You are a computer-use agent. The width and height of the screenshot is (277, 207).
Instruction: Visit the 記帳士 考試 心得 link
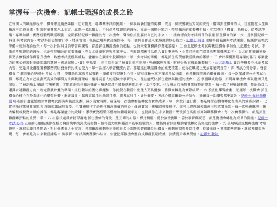[x=262, y=118]
